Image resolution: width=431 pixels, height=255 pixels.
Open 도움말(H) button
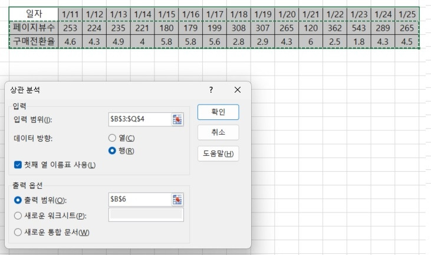218,153
